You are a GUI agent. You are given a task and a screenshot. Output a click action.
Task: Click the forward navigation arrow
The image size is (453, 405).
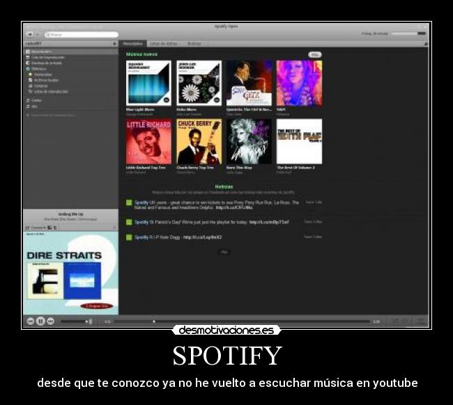38,34
